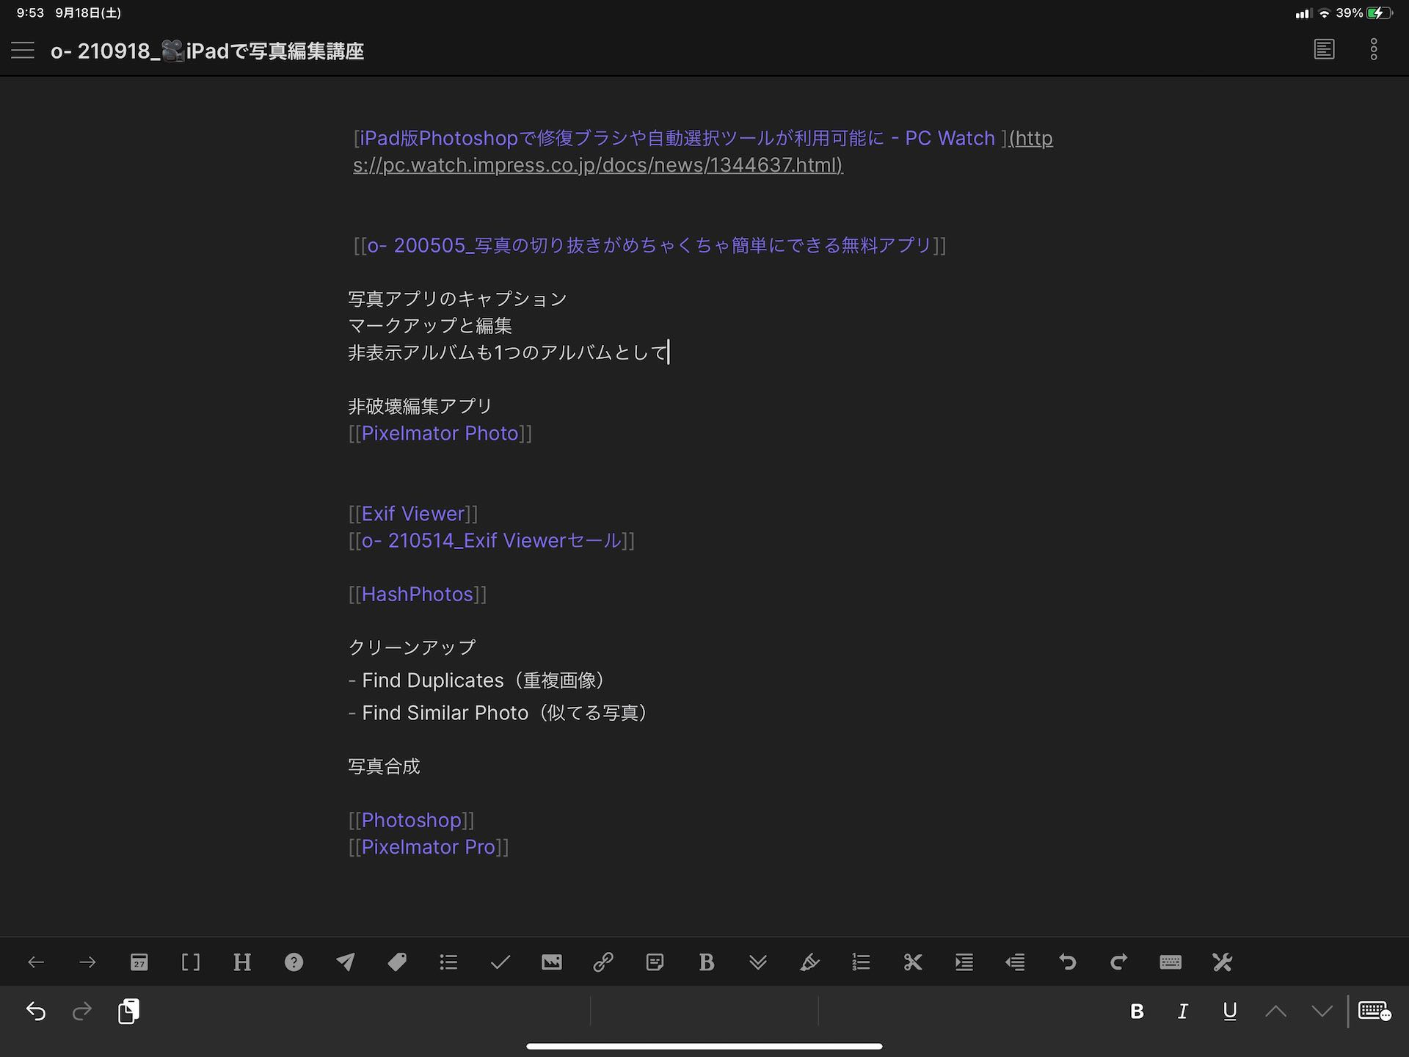Open the more options menu
This screenshot has width=1409, height=1057.
click(x=1374, y=50)
